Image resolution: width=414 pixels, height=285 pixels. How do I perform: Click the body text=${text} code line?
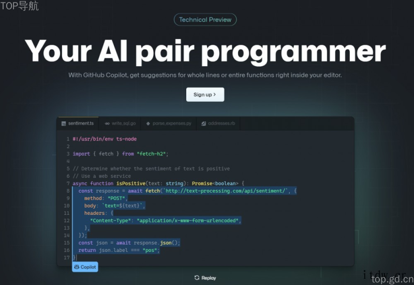[114, 205]
